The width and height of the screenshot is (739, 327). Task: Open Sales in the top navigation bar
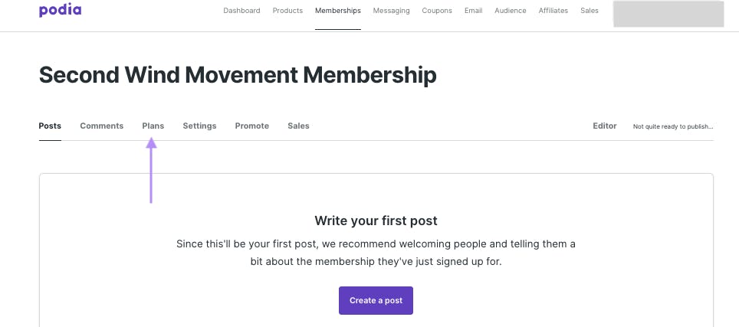[x=589, y=11]
